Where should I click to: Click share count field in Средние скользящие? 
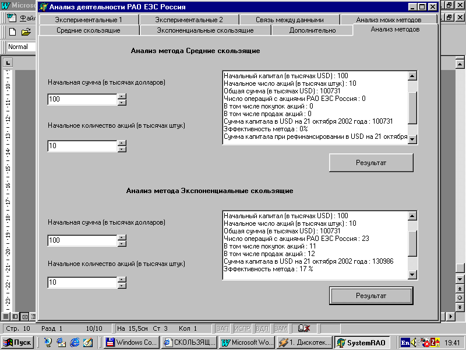[x=82, y=146]
